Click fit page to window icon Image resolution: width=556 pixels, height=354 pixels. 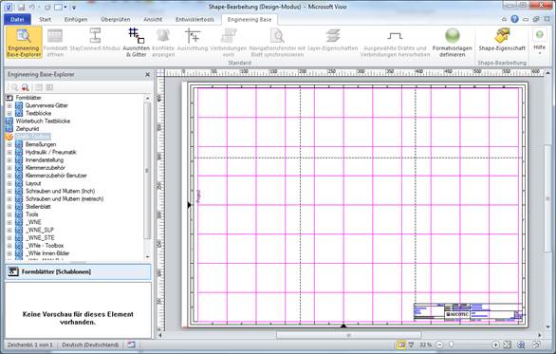point(507,345)
